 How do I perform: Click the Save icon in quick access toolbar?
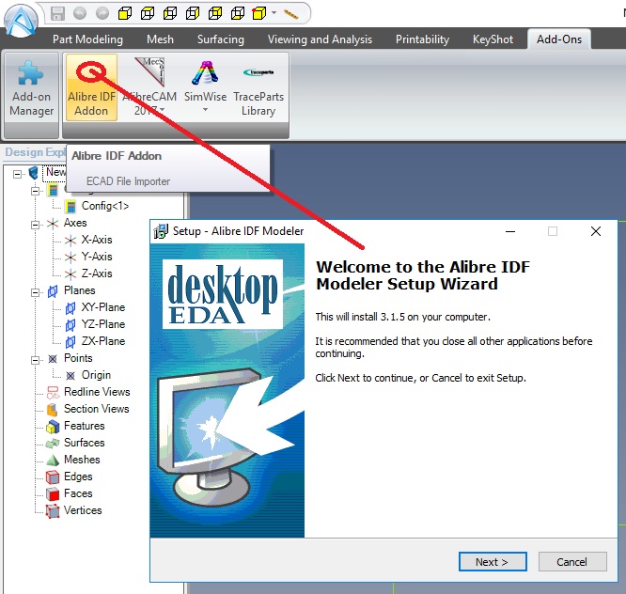tap(58, 14)
